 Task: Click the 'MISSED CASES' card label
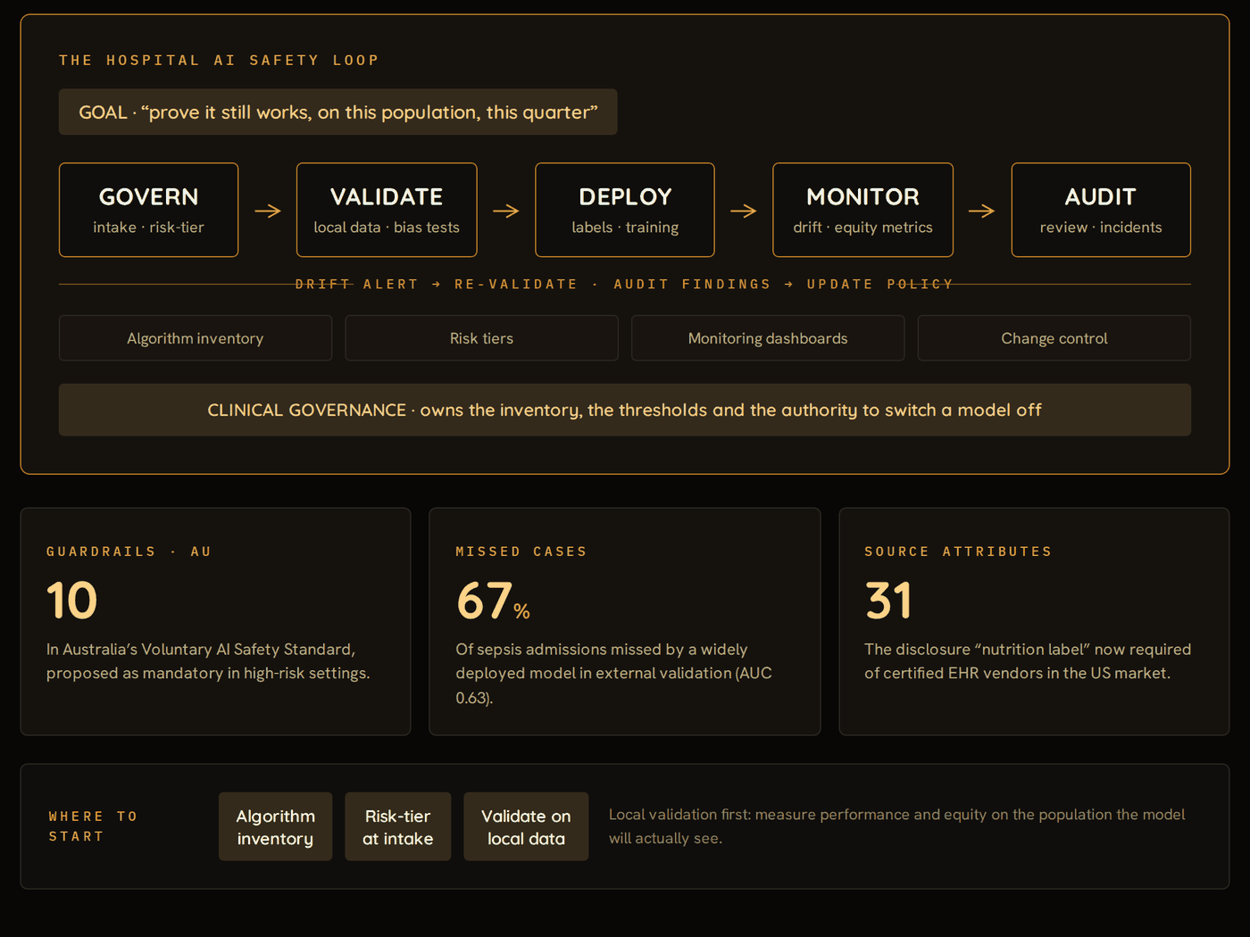521,551
